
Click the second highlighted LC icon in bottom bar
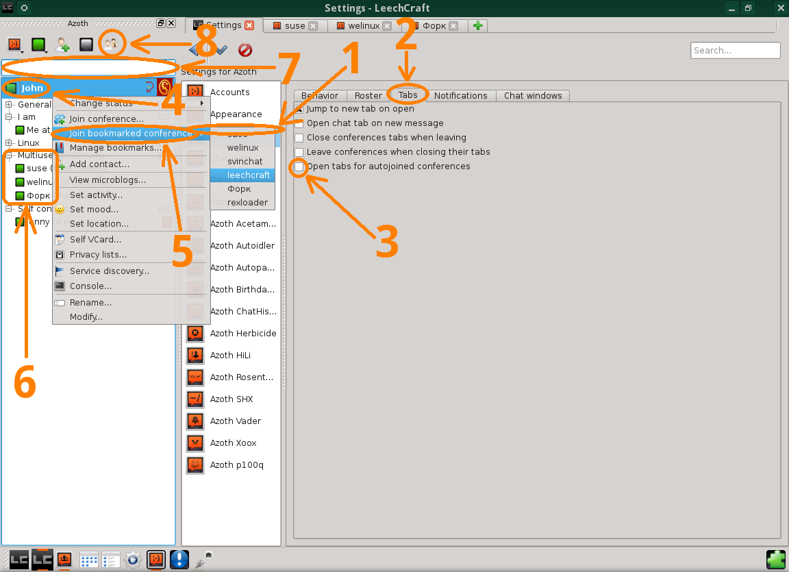click(42, 560)
